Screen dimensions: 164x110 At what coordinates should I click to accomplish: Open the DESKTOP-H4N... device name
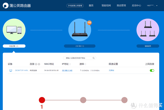(22, 70)
